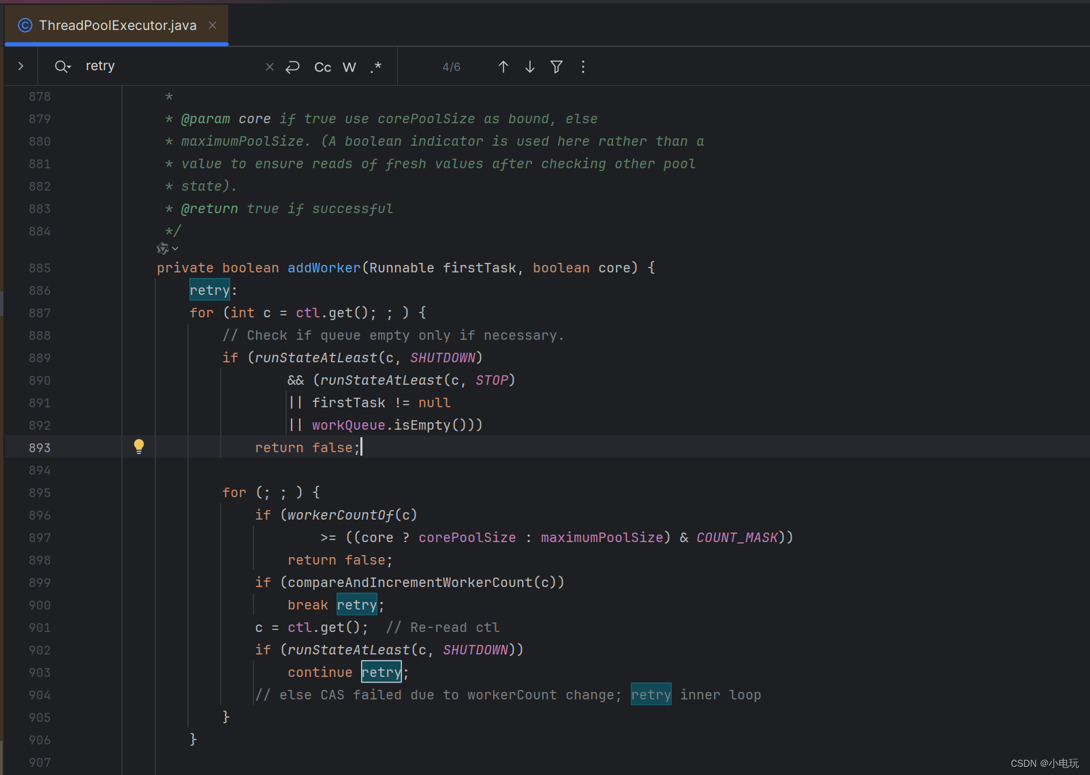Click '@return' tag in the Javadoc
The width and height of the screenshot is (1090, 775).
pyautogui.click(x=210, y=208)
